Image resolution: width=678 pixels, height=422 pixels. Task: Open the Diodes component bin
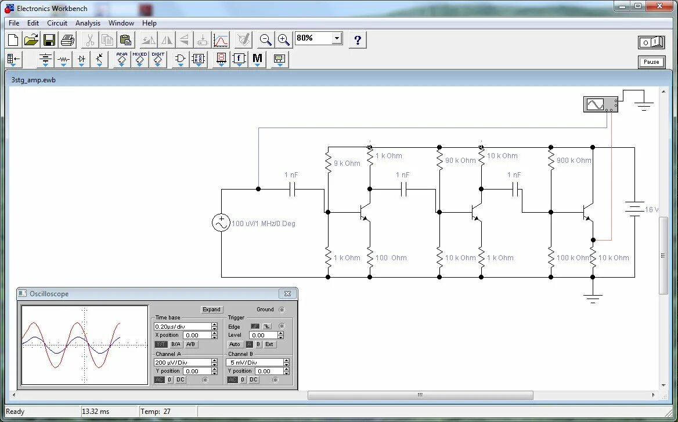pyautogui.click(x=81, y=59)
